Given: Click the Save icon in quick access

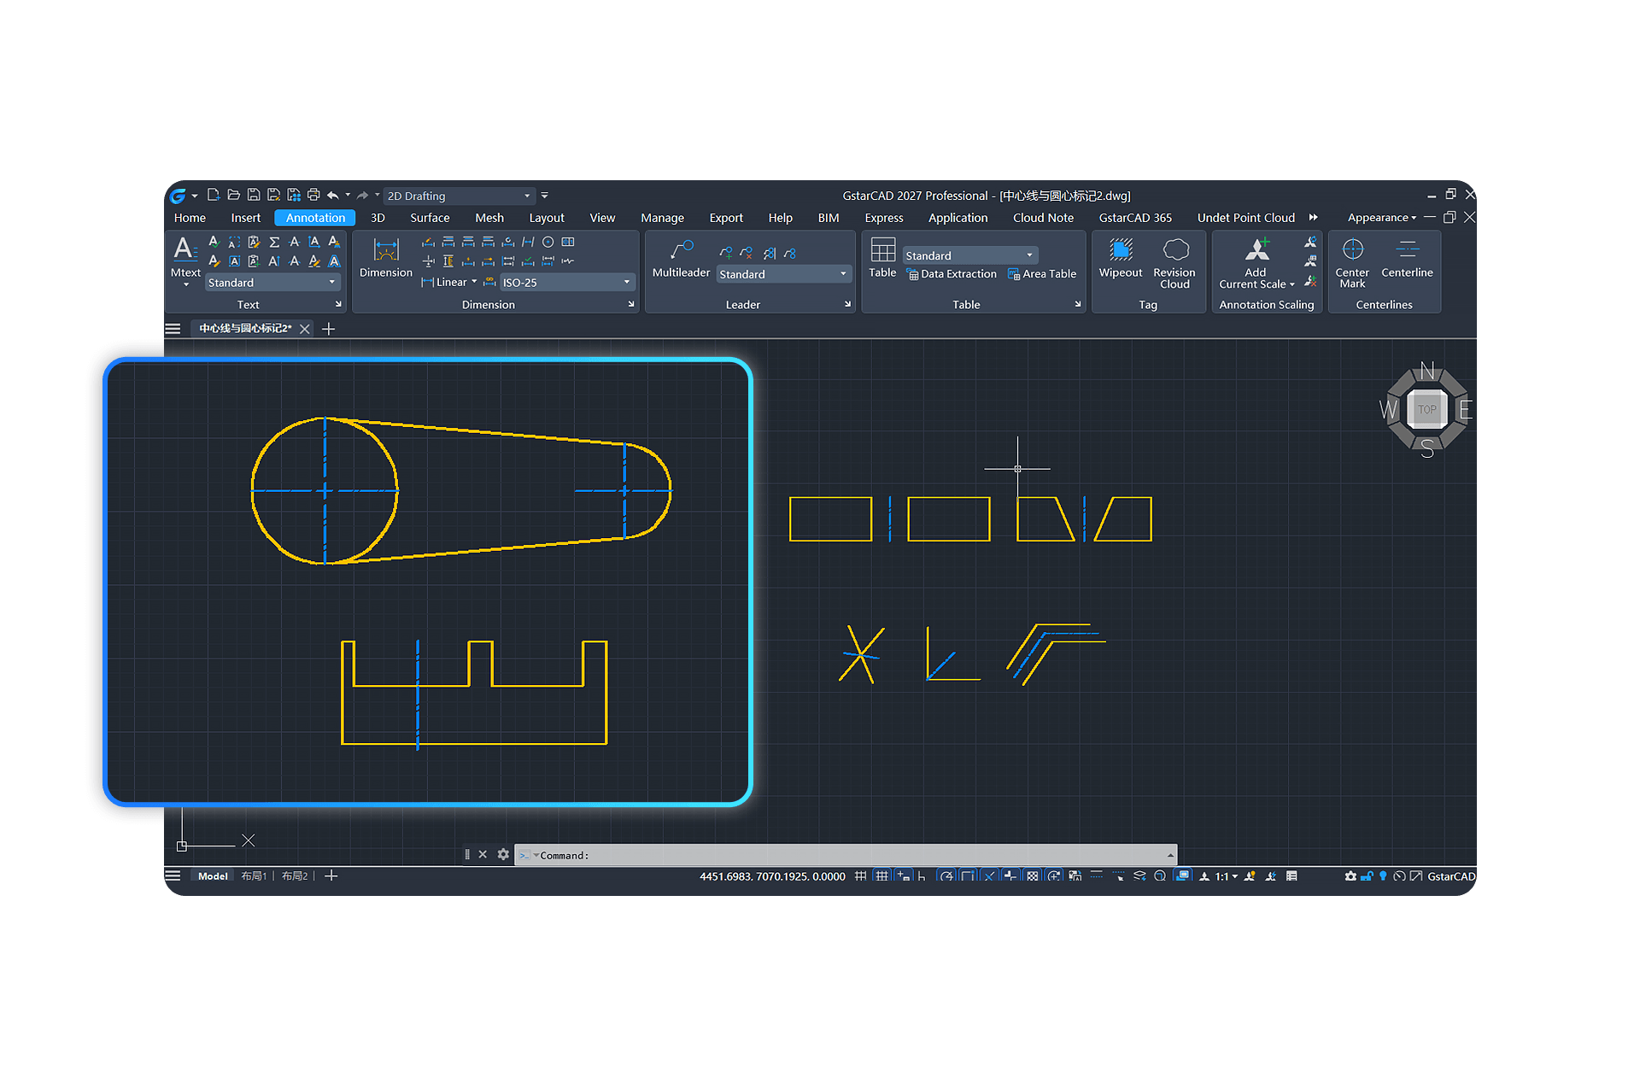Looking at the screenshot, I should 254,195.
